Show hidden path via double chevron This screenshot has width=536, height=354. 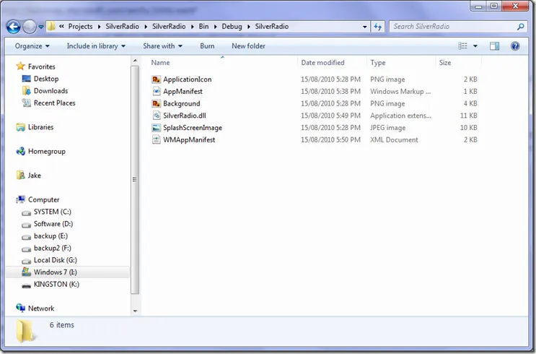coord(61,26)
